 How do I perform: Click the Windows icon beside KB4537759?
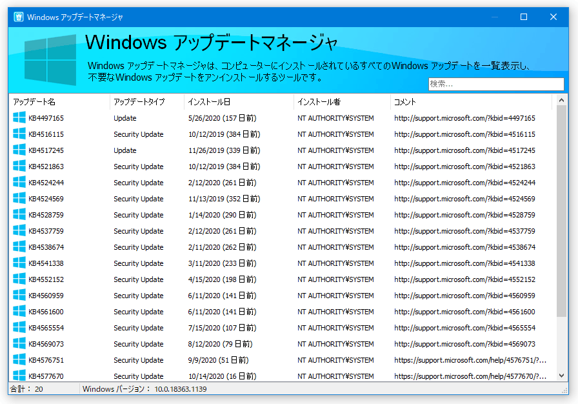[x=19, y=231]
